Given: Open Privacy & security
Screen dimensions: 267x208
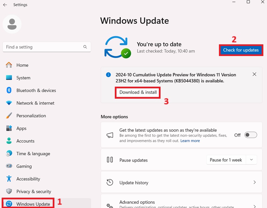Looking at the screenshot, I should pyautogui.click(x=47, y=191).
